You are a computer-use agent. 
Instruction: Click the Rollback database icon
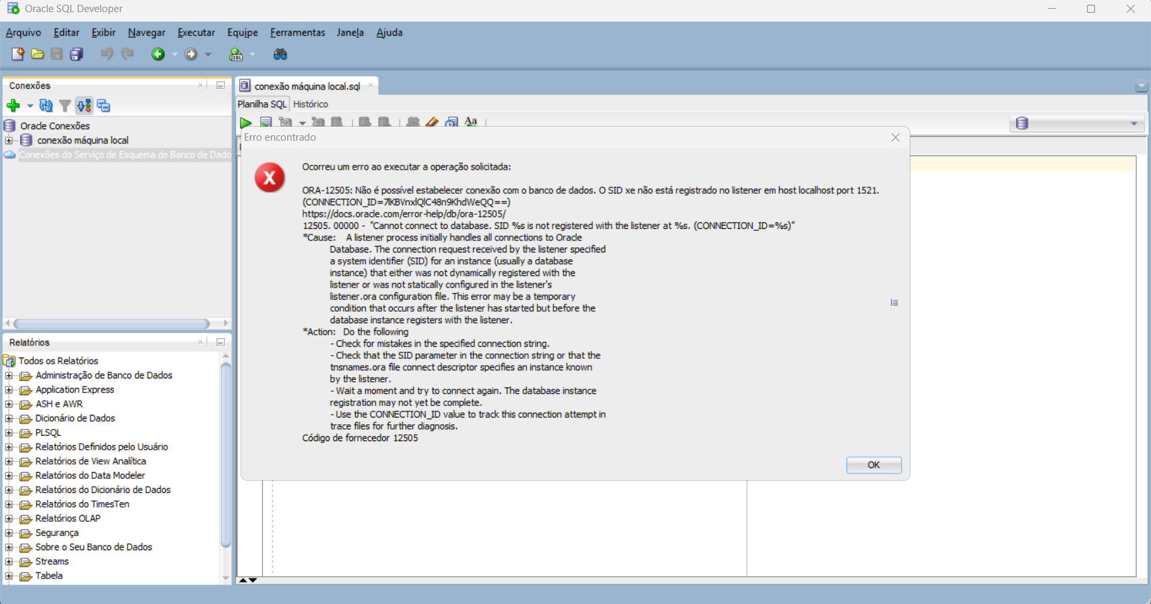385,123
